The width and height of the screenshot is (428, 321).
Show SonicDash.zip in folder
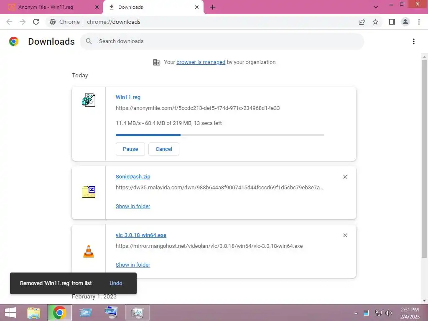click(133, 206)
